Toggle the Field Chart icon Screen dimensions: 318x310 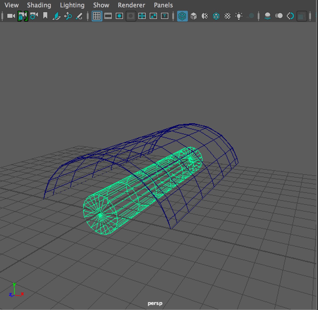coord(142,16)
